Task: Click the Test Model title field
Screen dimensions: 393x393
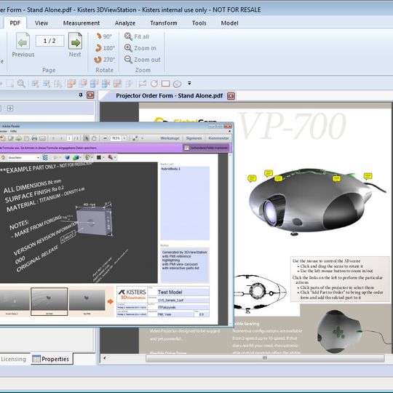Action: pos(183,292)
